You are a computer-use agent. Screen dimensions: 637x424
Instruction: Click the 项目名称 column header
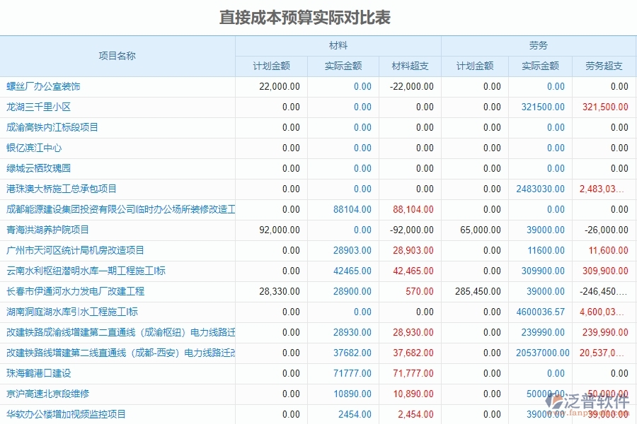(117, 55)
